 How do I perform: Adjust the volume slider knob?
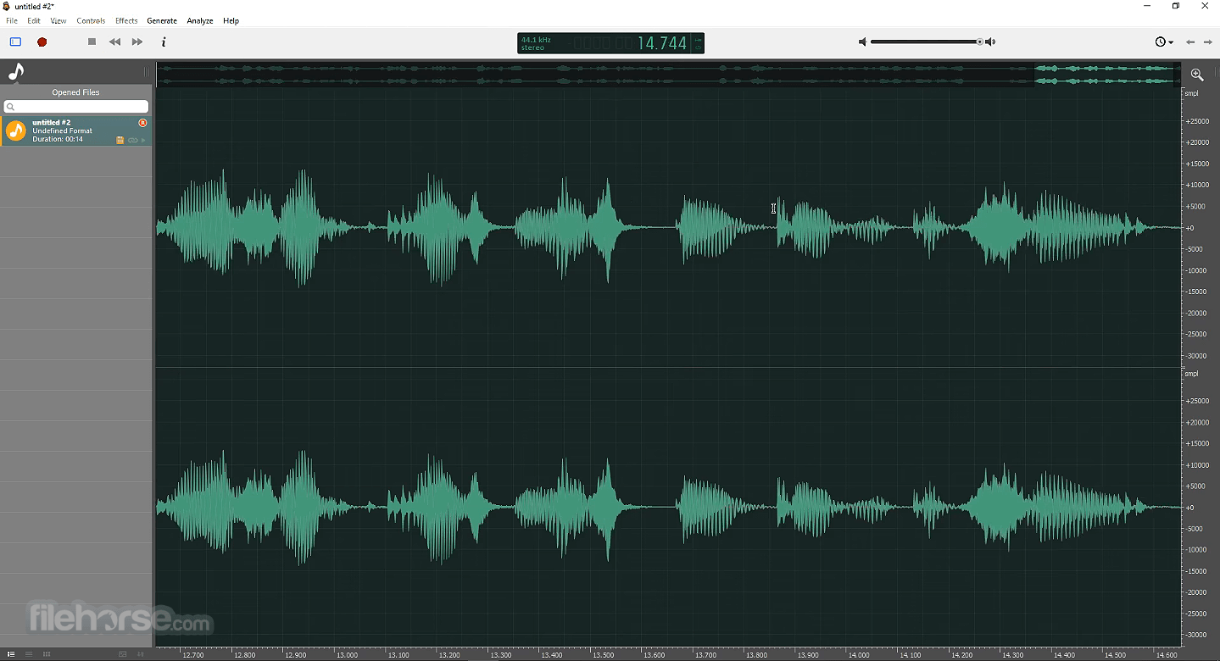pyautogui.click(x=980, y=42)
